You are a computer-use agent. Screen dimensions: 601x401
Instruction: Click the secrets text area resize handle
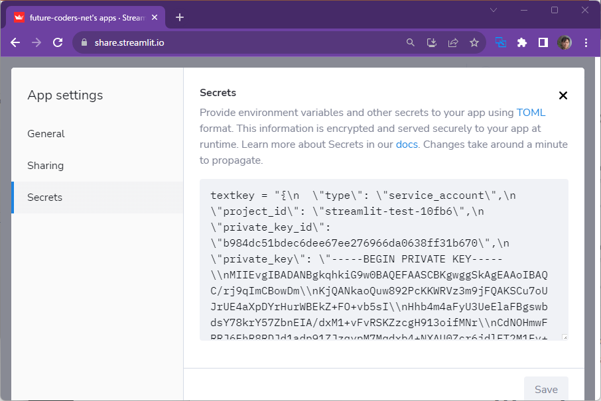tap(565, 337)
